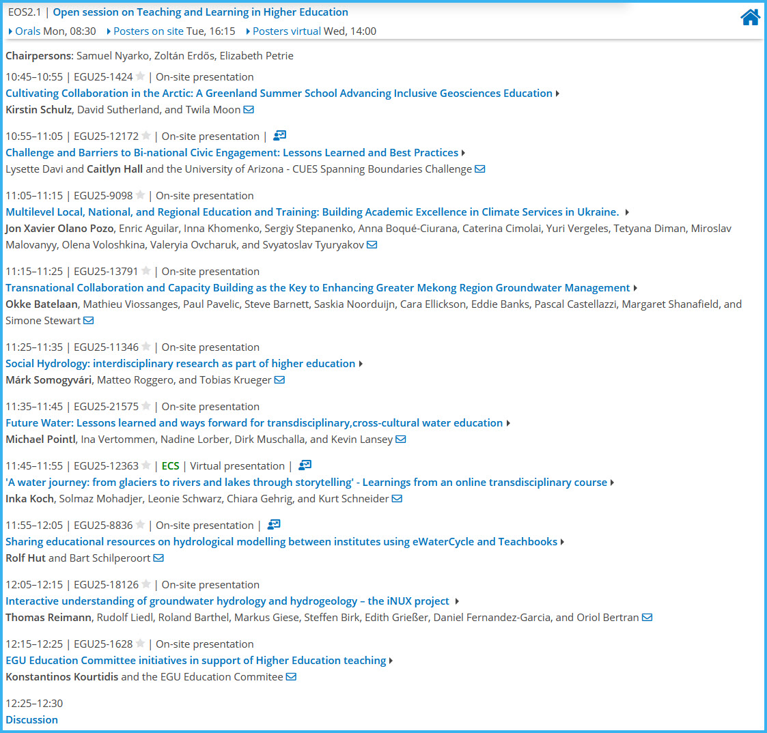Click the home icon at top right

[750, 18]
